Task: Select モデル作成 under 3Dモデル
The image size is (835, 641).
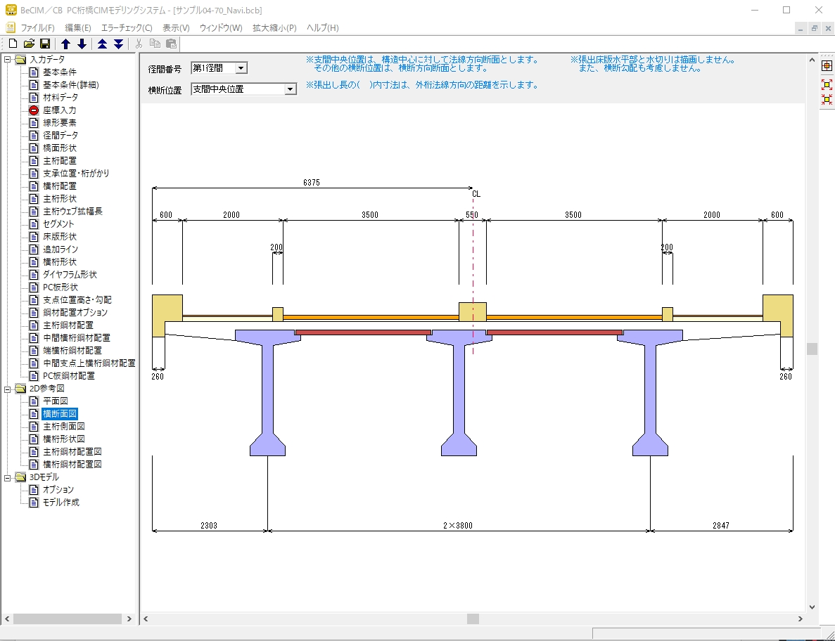Action: coord(60,503)
